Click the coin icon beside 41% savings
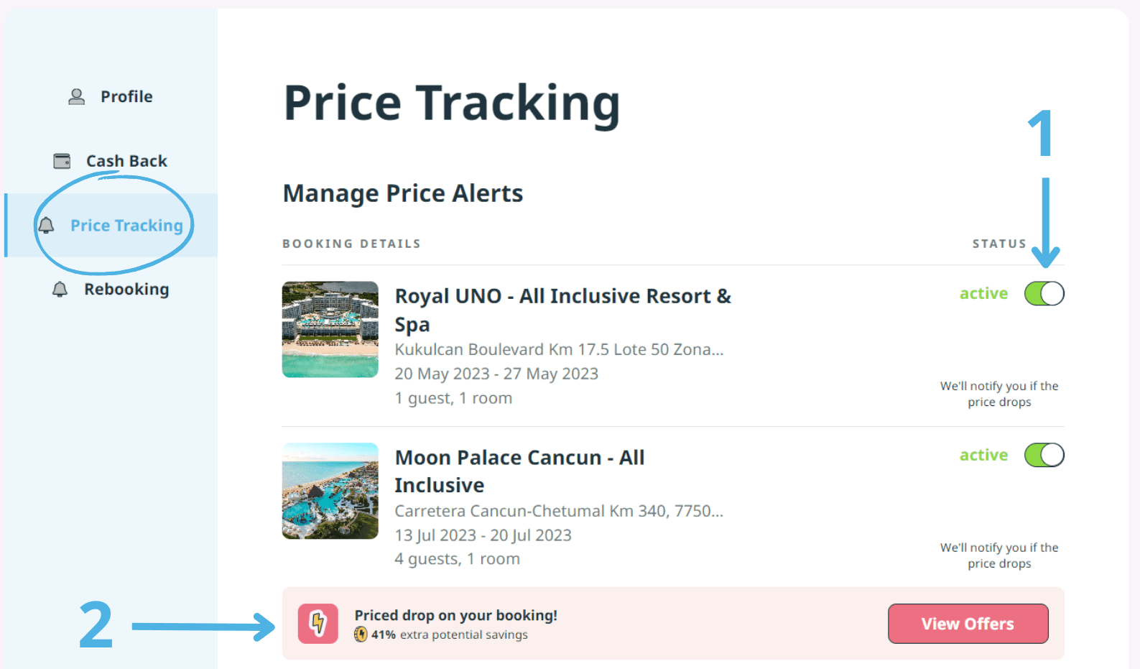This screenshot has width=1140, height=669. pyautogui.click(x=361, y=635)
